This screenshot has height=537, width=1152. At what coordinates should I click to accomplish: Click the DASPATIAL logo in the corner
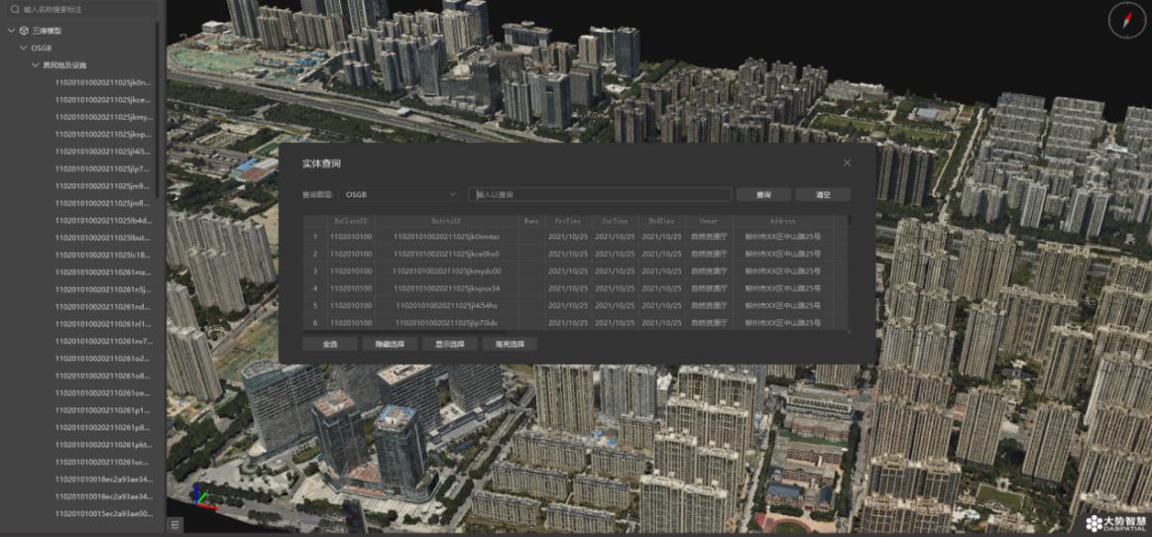click(1115, 521)
